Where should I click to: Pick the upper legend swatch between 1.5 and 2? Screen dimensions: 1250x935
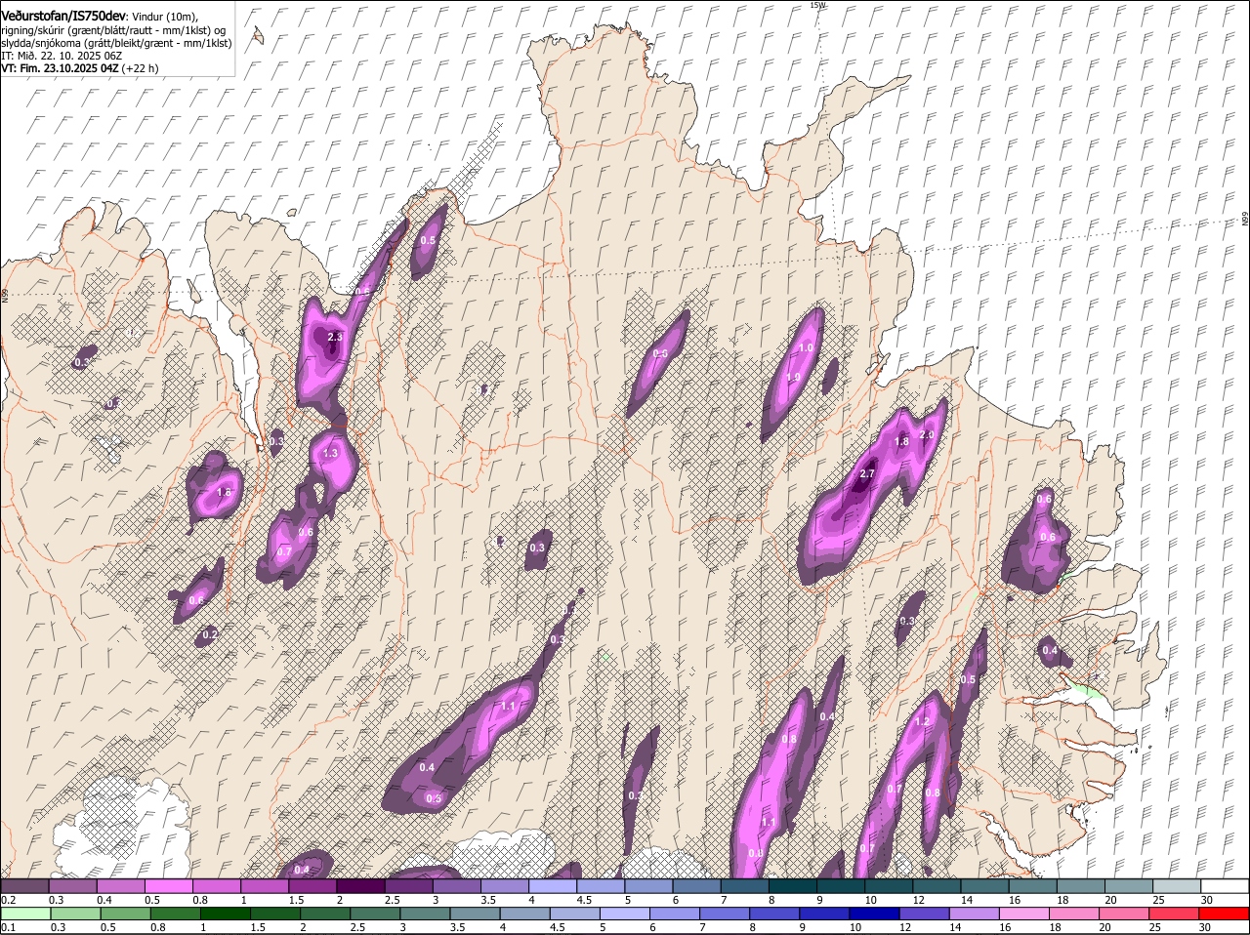(x=312, y=886)
